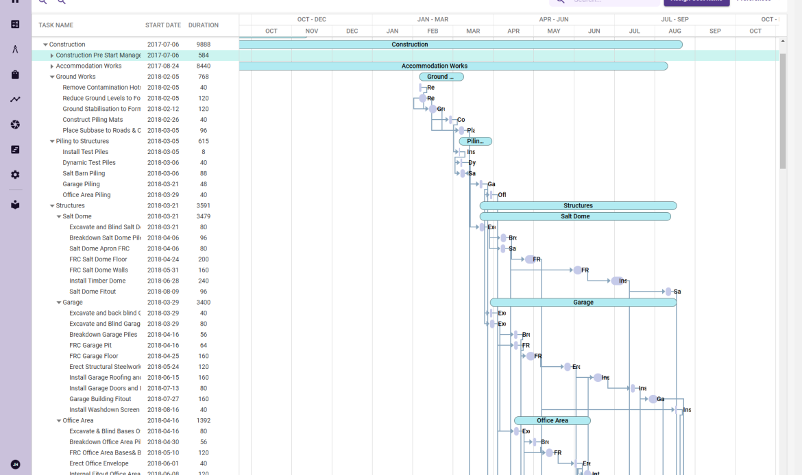Click the AUG month header
Image resolution: width=802 pixels, height=475 pixels.
click(x=675, y=31)
